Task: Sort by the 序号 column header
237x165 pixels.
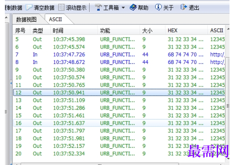Action: coord(20,31)
